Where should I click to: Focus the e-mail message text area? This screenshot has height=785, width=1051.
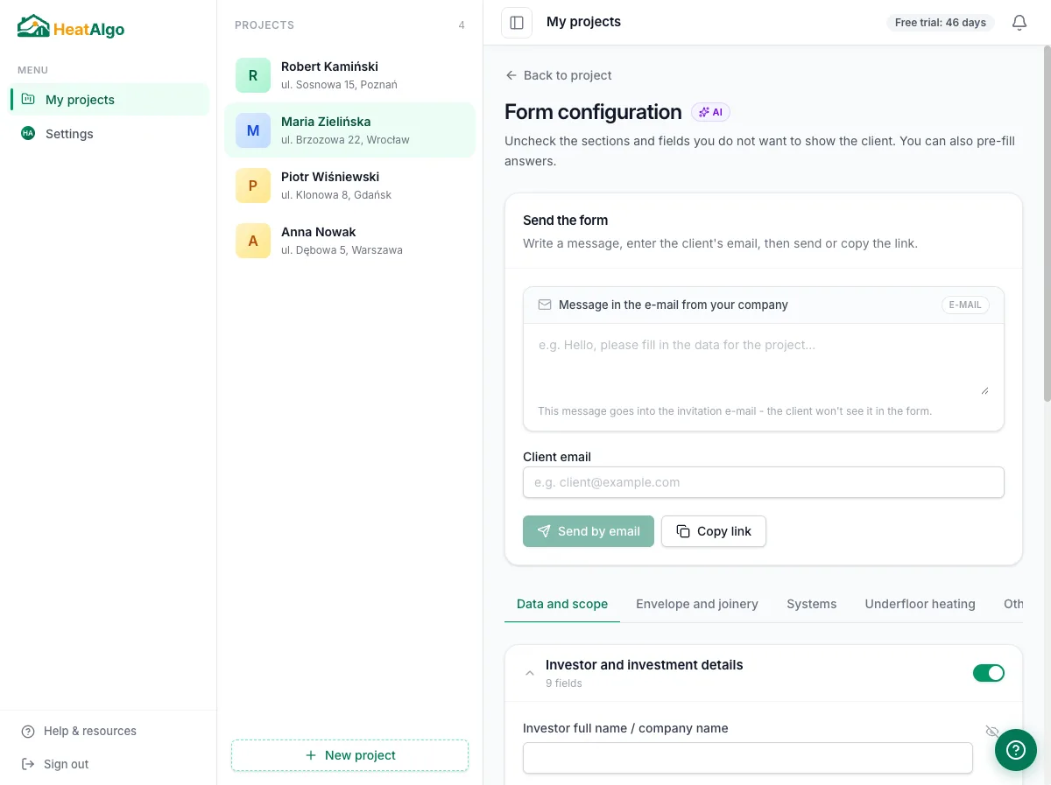coord(764,361)
